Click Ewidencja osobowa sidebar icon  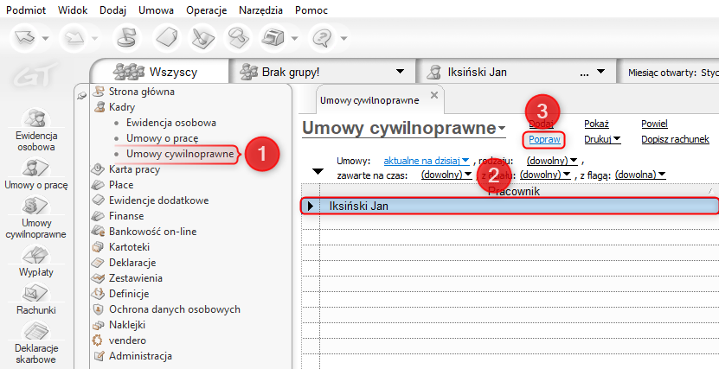click(x=35, y=130)
